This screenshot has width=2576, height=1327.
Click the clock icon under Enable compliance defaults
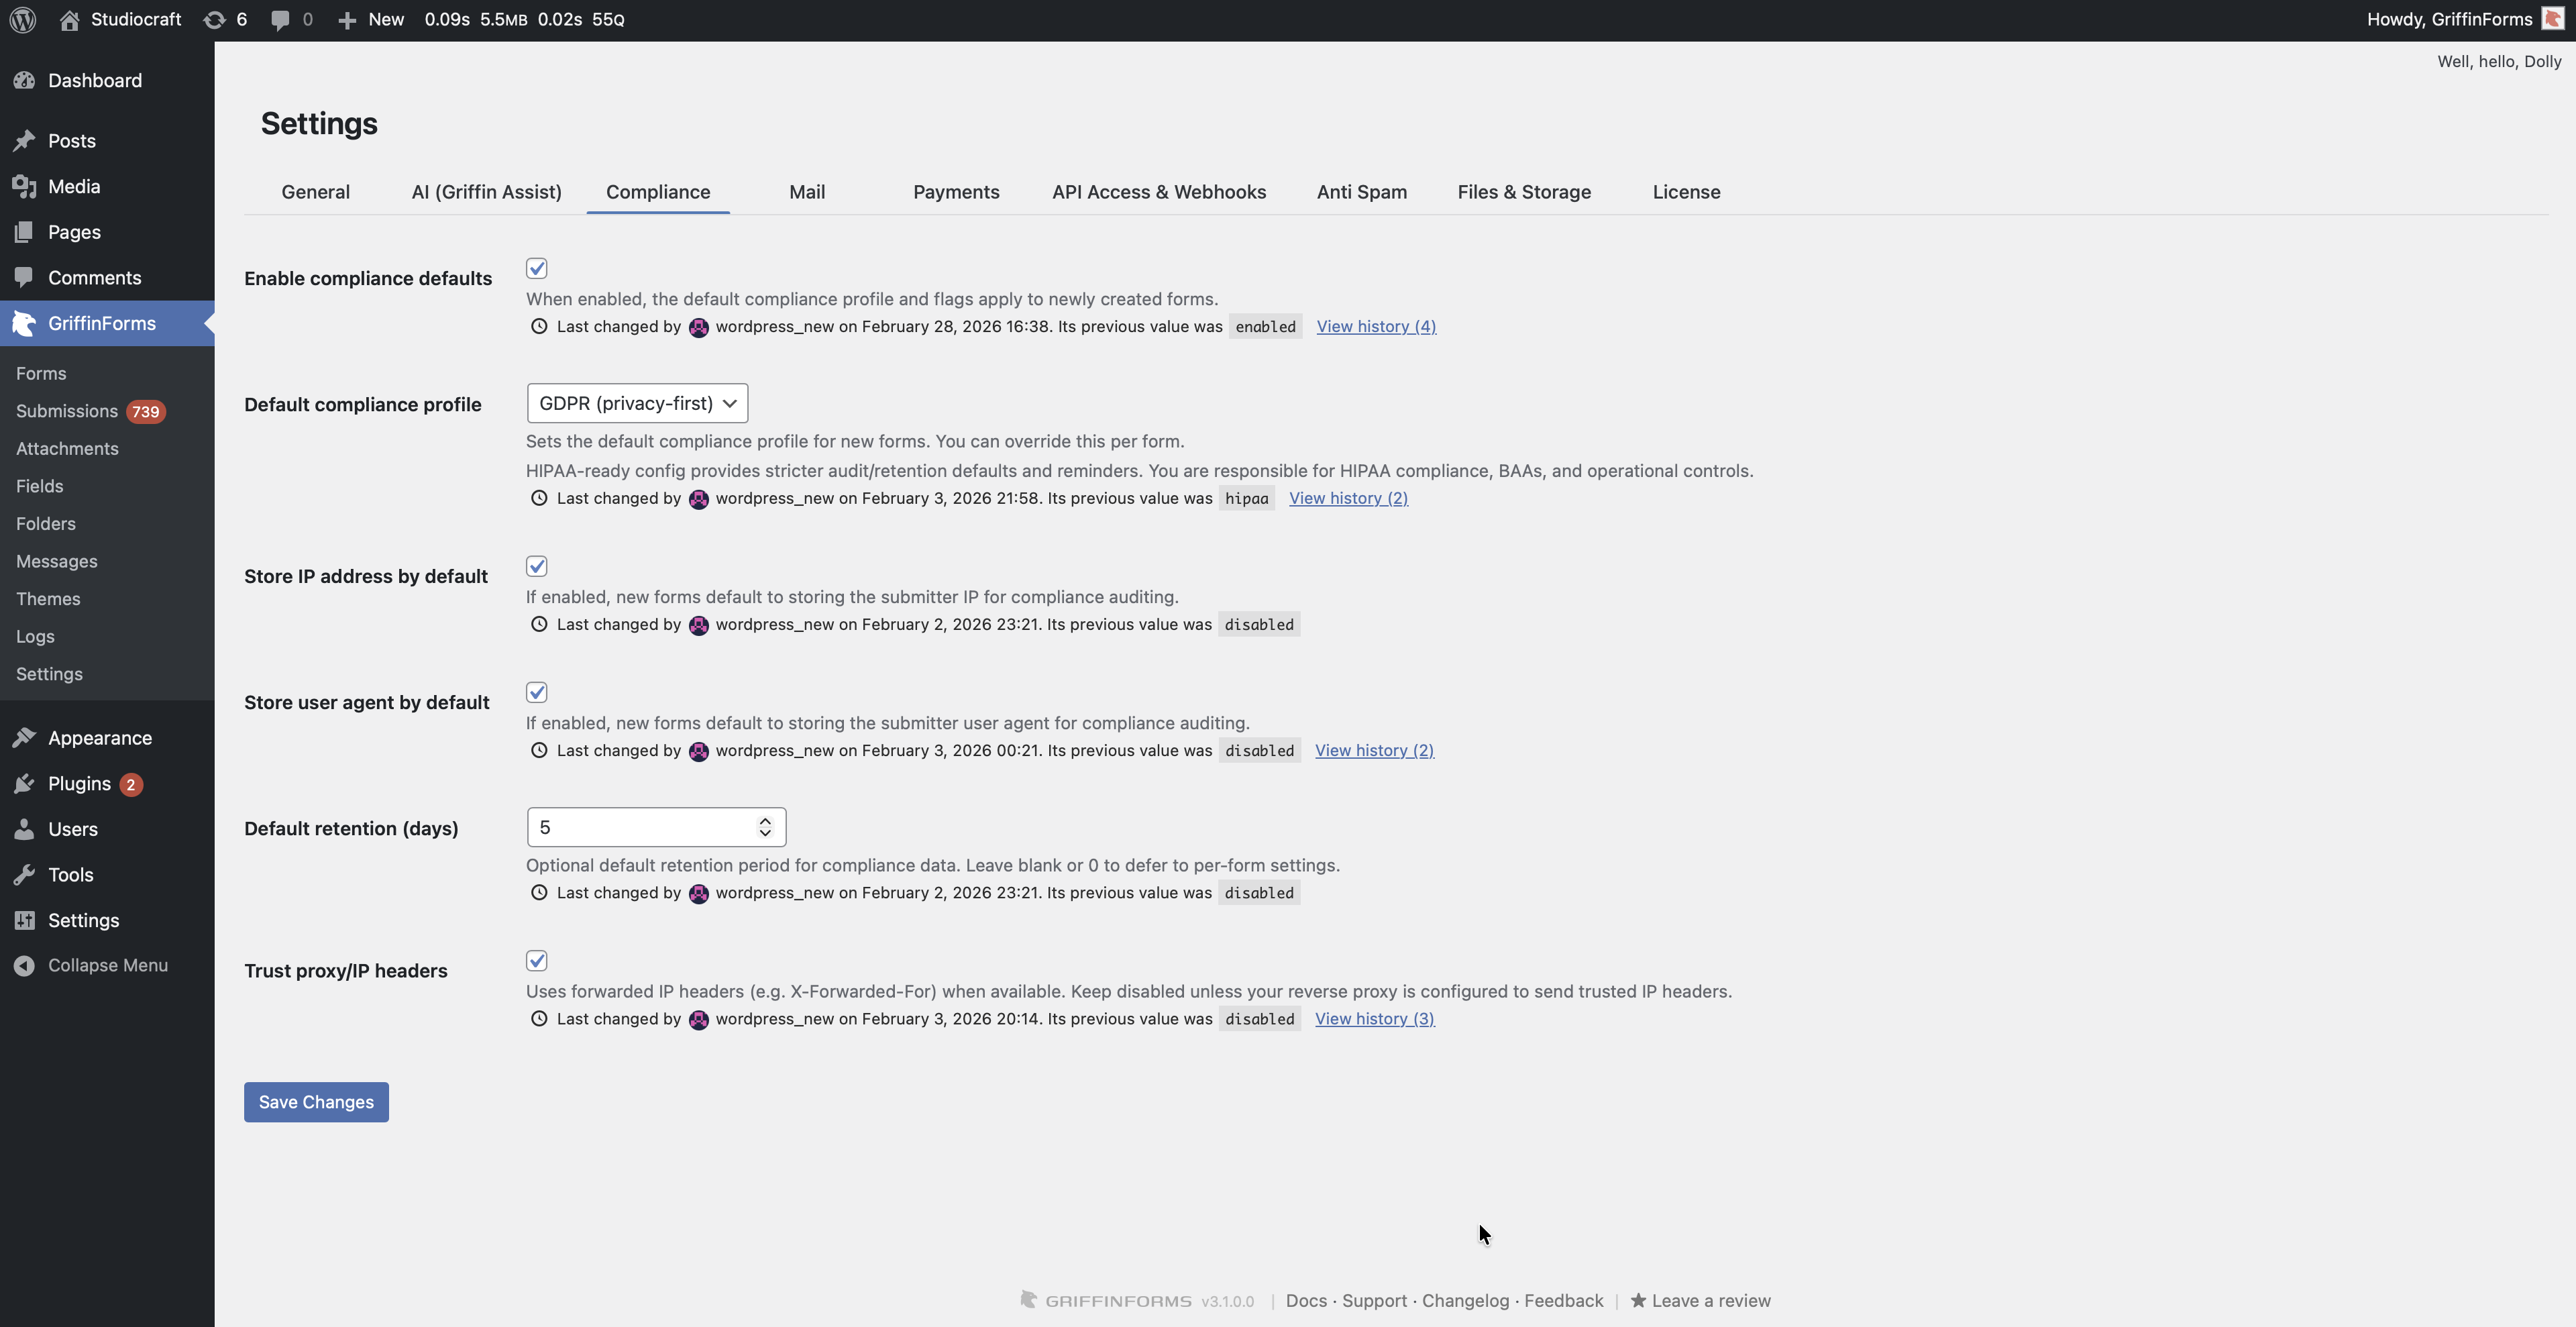coord(539,326)
